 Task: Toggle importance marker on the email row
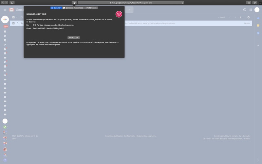point(22,23)
